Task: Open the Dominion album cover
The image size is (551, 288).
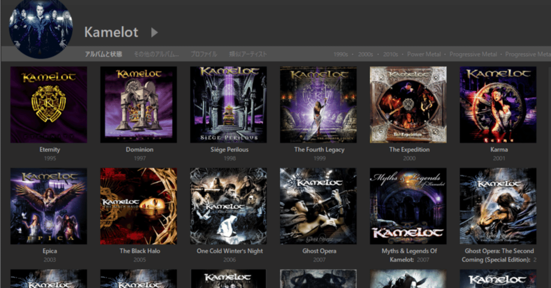Action: click(139, 104)
